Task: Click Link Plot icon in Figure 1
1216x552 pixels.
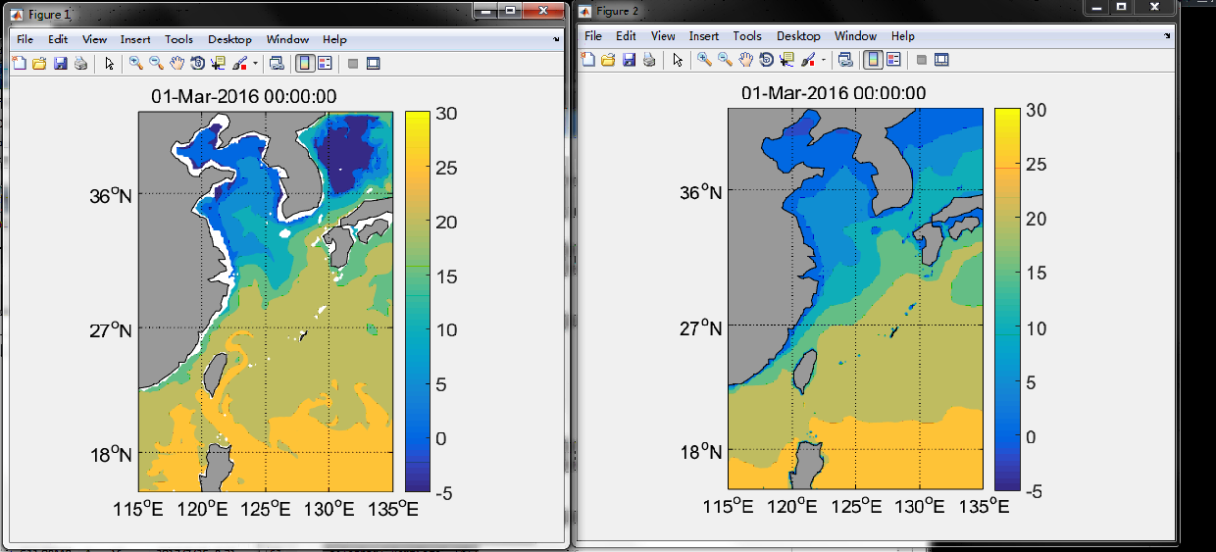Action: pos(277,64)
